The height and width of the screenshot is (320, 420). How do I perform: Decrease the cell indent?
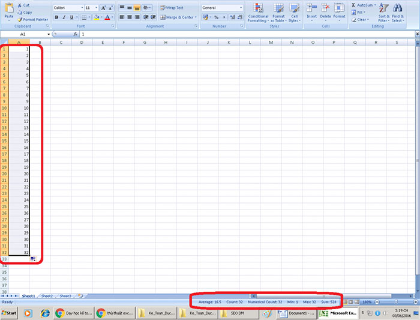coord(146,17)
